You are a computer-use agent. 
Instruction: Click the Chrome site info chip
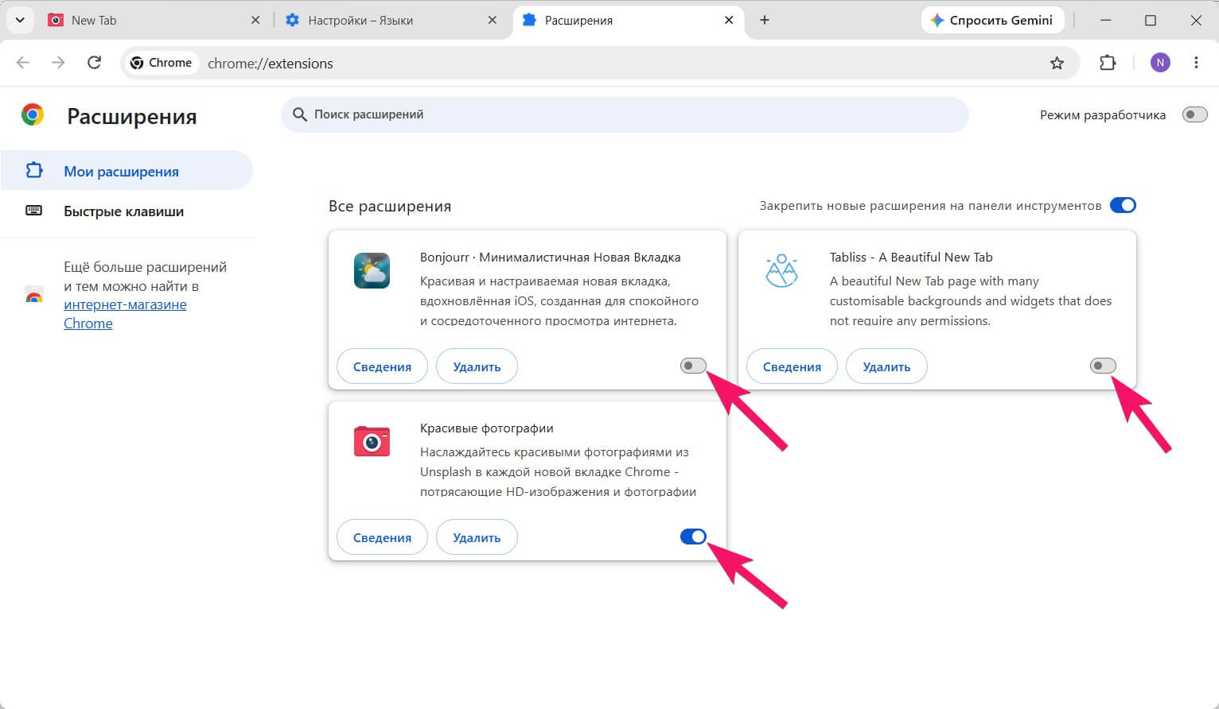[x=162, y=63]
